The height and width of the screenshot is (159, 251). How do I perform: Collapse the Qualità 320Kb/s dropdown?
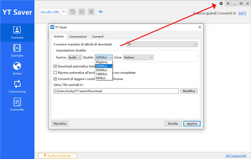pos(104,57)
